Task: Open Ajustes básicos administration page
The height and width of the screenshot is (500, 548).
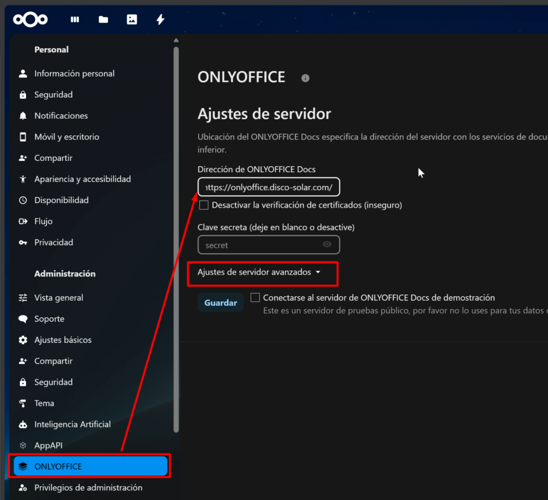Action: point(63,340)
